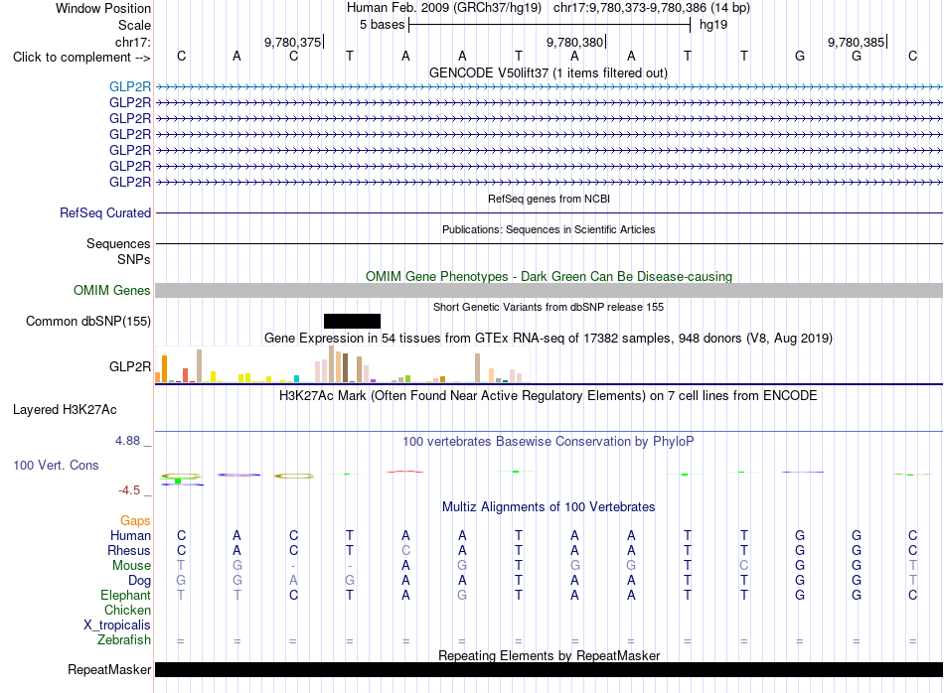Select the Elephant alignment row label
Image resolution: width=944 pixels, height=693 pixels.
click(126, 596)
